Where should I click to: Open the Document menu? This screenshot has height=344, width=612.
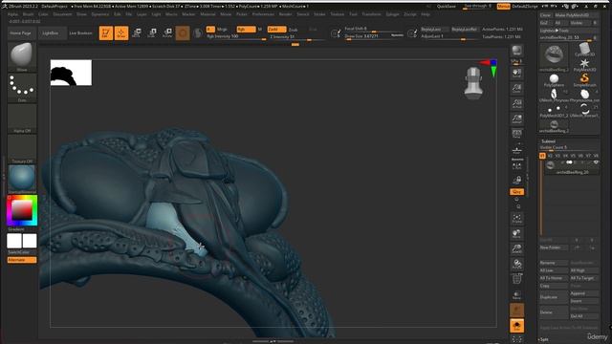[62, 14]
